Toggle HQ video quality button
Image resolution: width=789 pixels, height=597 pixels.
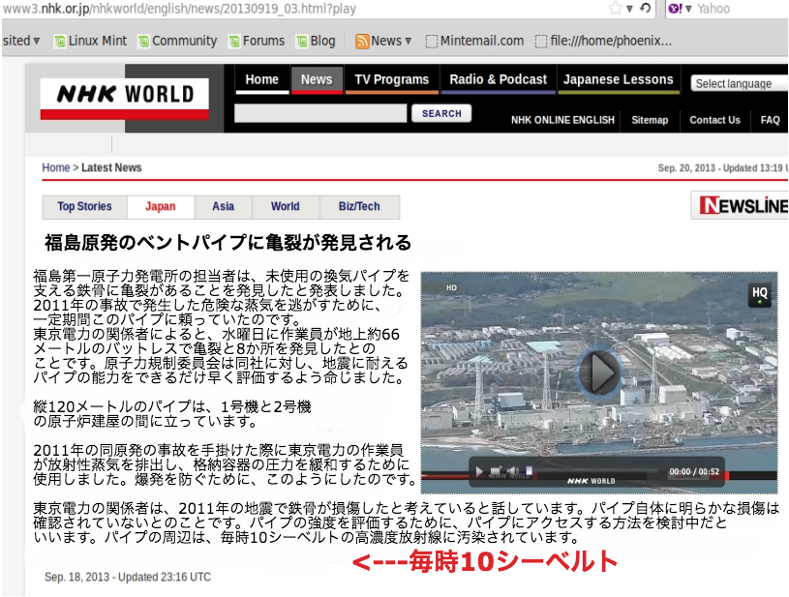[x=759, y=295]
